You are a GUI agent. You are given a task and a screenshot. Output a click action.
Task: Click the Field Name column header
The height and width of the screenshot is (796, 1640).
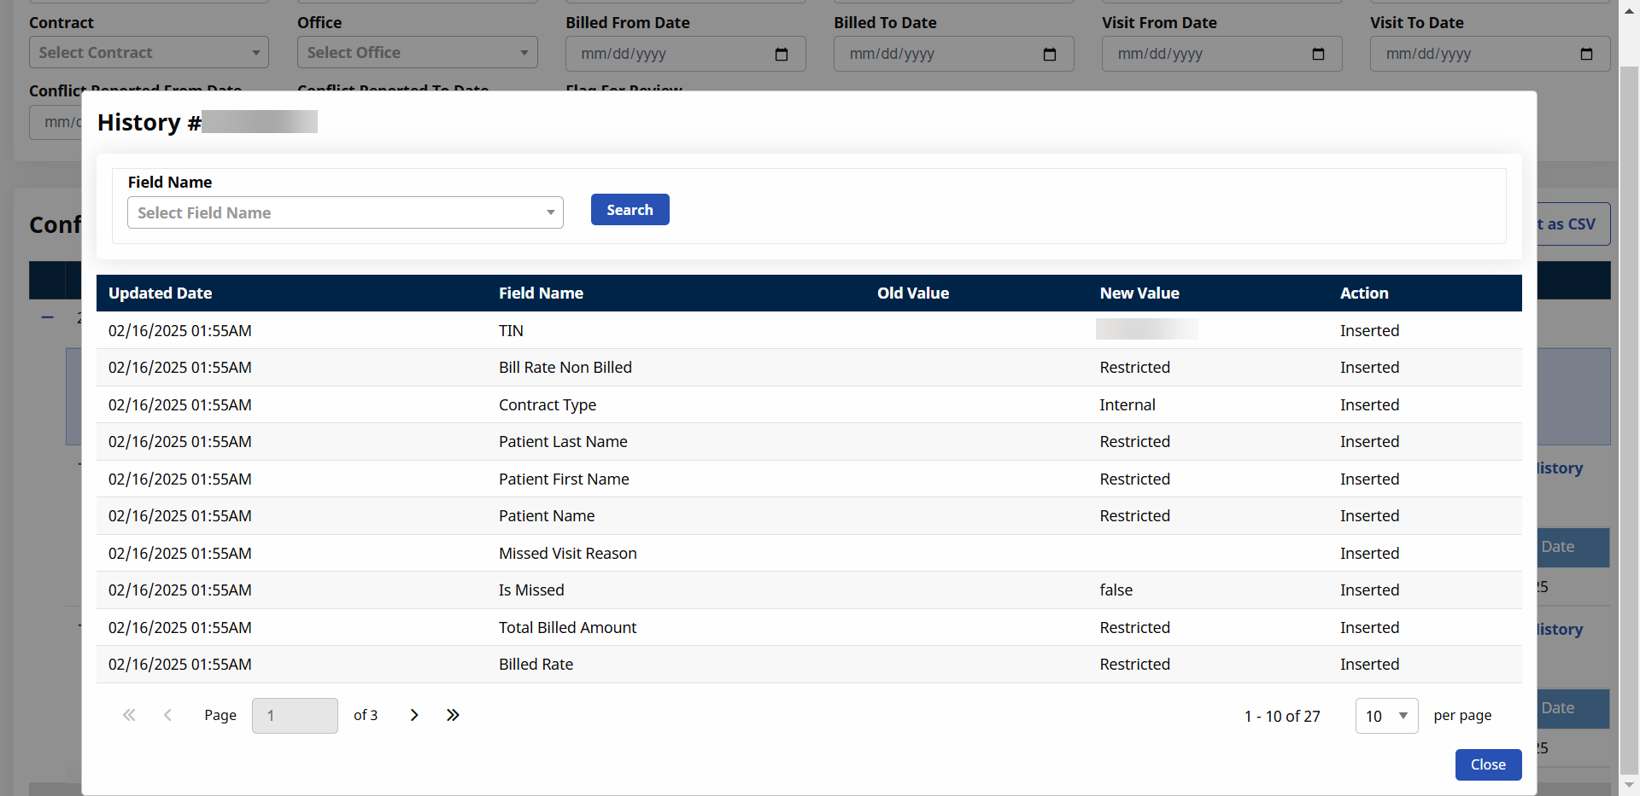pos(541,293)
